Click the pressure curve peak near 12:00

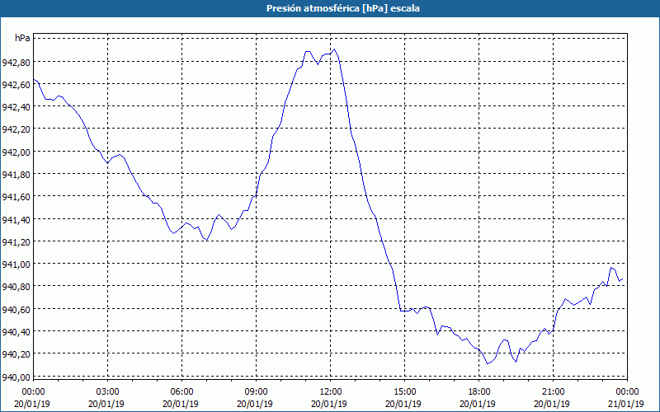coord(334,49)
